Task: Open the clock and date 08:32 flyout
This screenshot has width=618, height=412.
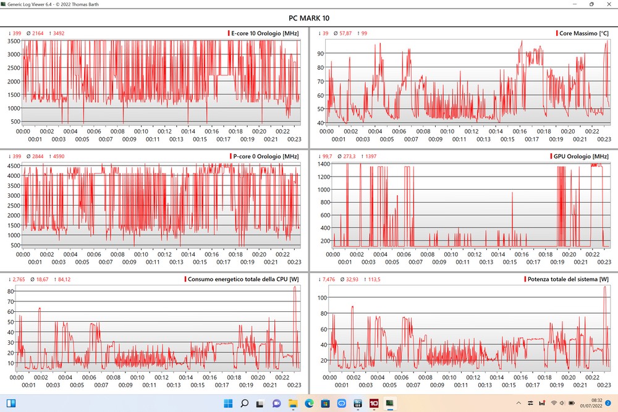Action: [x=591, y=403]
